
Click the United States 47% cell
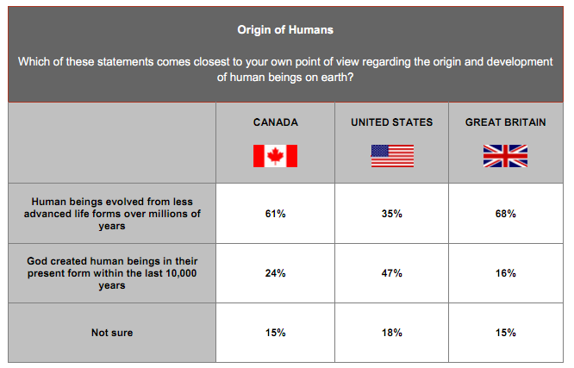(392, 273)
